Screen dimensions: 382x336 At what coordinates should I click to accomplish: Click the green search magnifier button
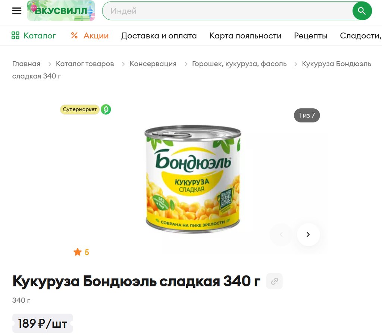pos(362,11)
